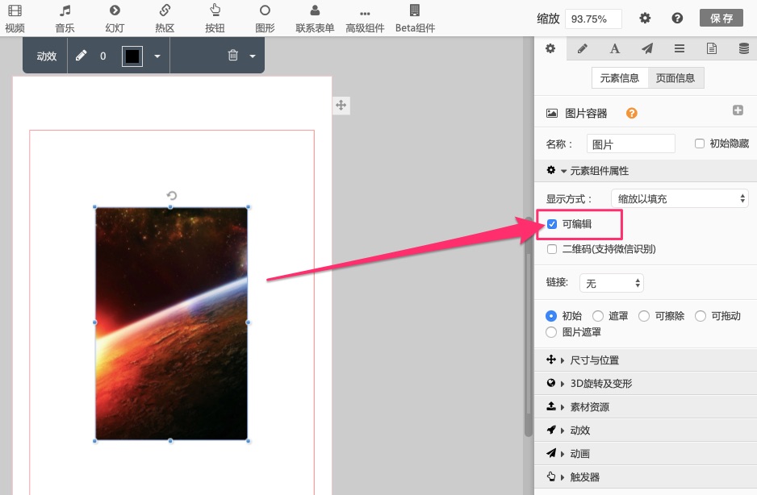The width and height of the screenshot is (757, 495).
Task: Click the black color swatch
Action: tap(132, 56)
